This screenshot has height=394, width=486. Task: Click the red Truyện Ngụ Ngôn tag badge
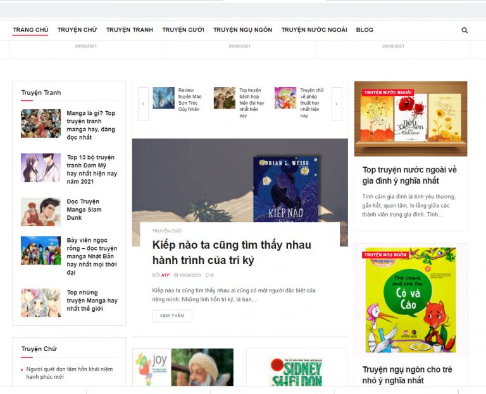point(385,255)
